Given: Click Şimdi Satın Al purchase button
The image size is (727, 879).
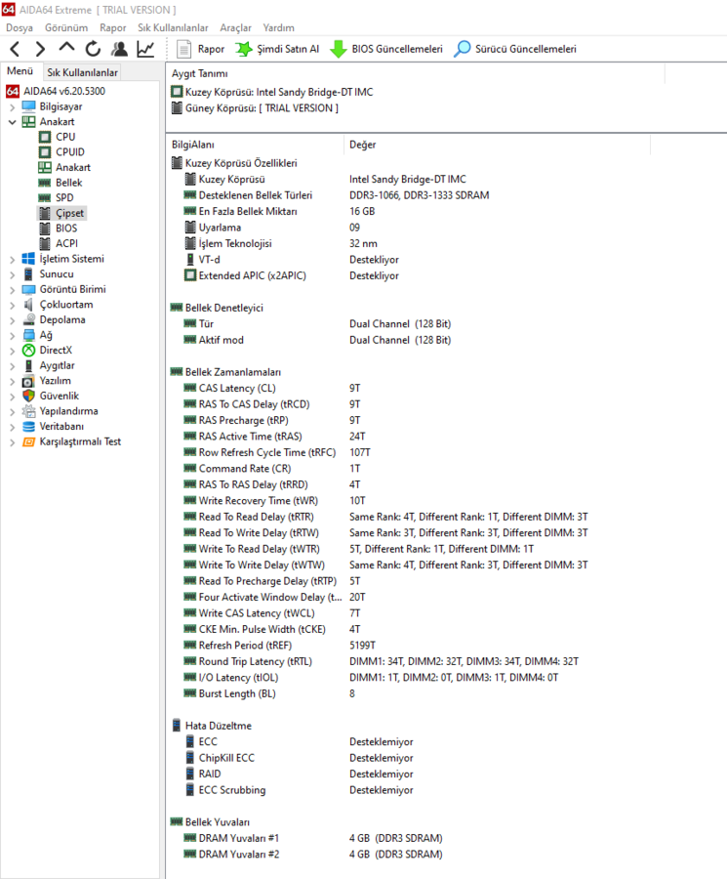Looking at the screenshot, I should [x=277, y=50].
